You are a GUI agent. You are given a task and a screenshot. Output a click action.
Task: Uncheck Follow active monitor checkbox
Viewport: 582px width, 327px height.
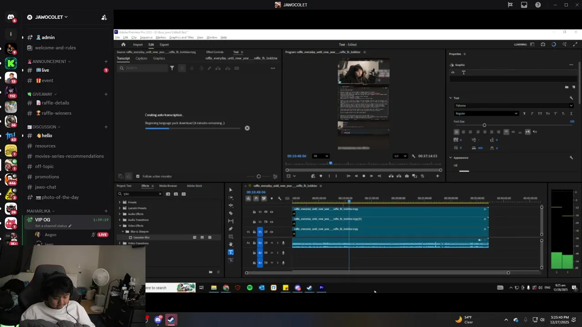[138, 176]
